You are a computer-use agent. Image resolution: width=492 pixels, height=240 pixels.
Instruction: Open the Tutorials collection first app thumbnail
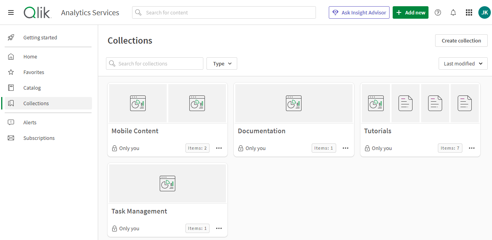coord(376,103)
